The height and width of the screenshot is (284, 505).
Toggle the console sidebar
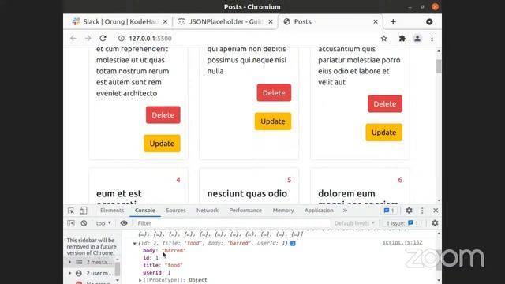pos(71,223)
